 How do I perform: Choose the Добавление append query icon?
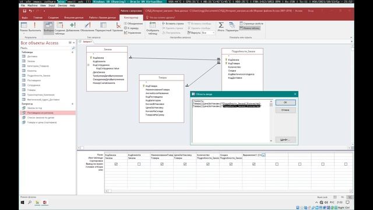point(72,25)
